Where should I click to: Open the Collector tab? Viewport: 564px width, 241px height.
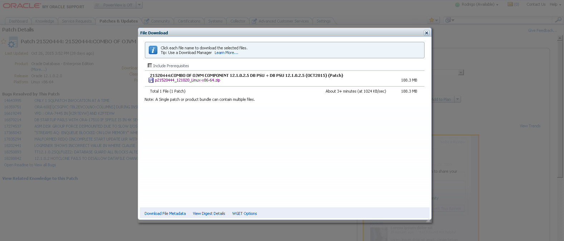click(238, 21)
